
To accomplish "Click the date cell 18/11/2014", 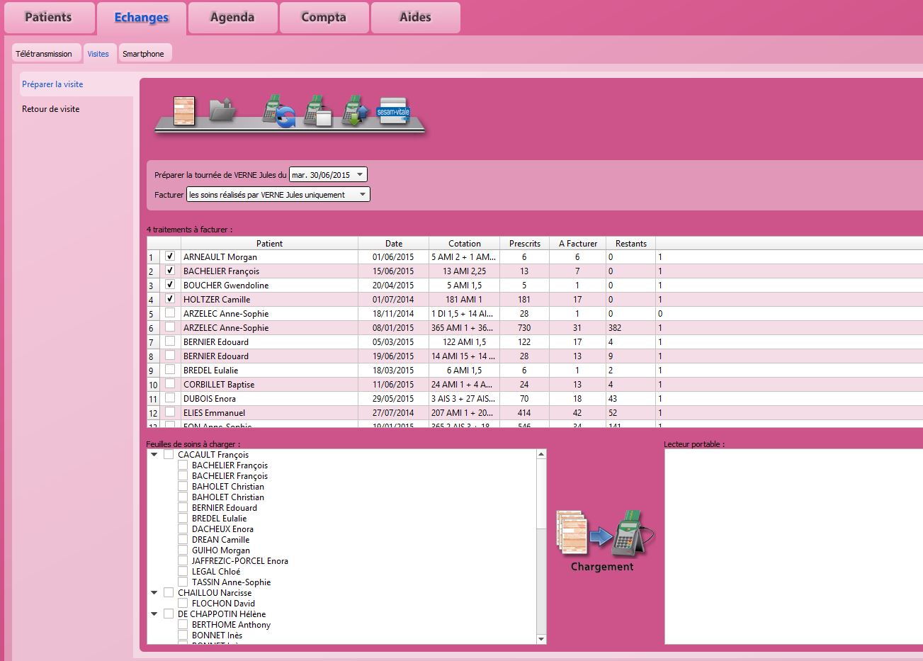I will pos(394,314).
